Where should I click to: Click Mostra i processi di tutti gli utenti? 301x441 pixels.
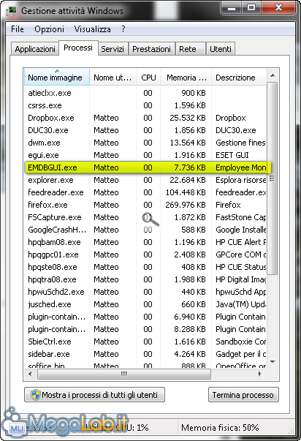point(95,395)
